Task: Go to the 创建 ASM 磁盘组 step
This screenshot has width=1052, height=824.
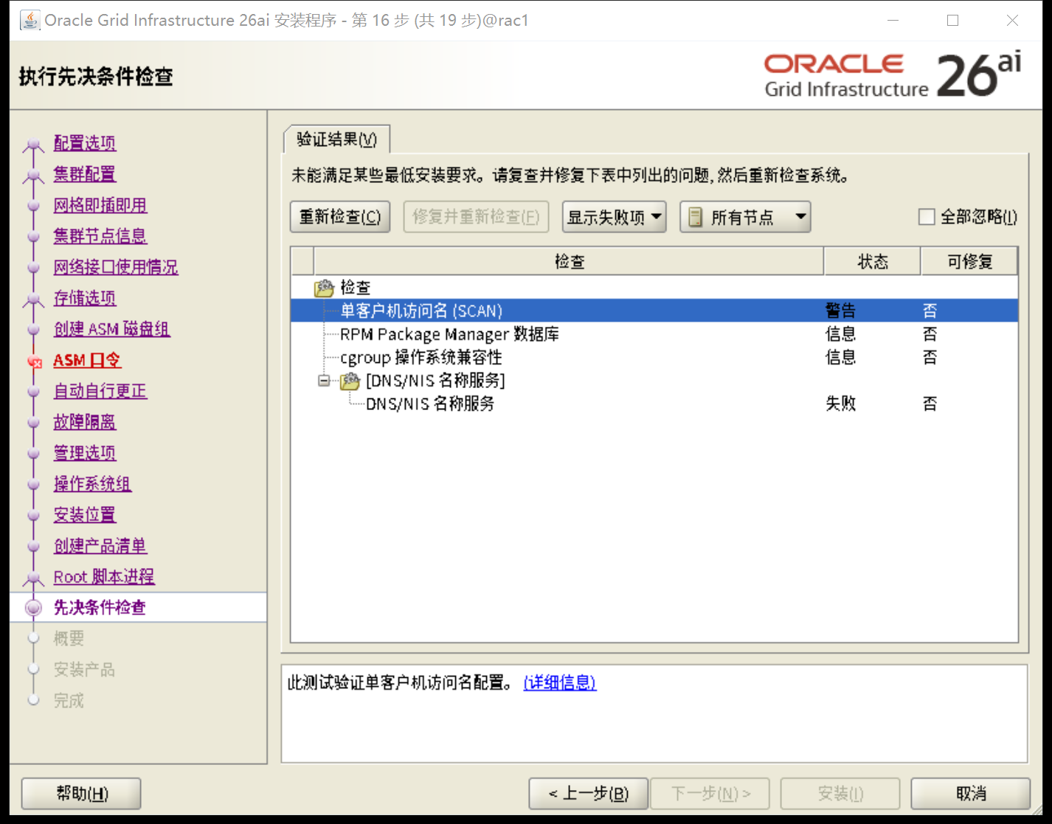Action: [112, 329]
